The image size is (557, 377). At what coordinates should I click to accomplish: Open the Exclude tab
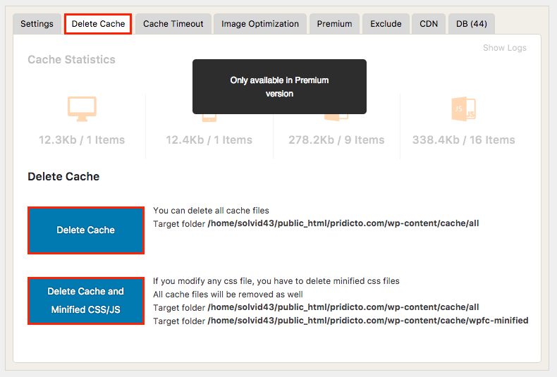(x=386, y=24)
